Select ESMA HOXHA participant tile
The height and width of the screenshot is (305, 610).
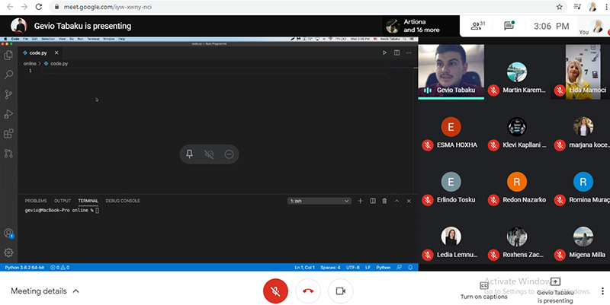(x=451, y=133)
